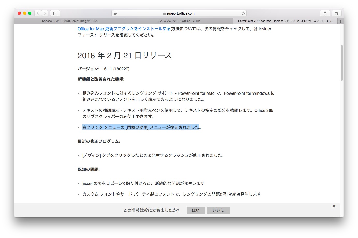Click the 2018 年 2 月 21 日リリース heading
Viewport: 358px width, 238px height.
tap(125, 55)
